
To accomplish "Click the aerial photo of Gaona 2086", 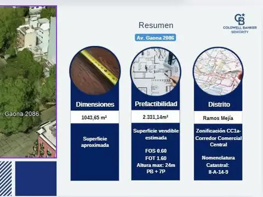I will [28, 82].
